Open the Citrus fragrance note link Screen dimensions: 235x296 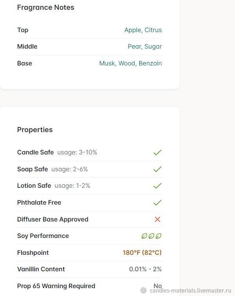[x=153, y=30]
